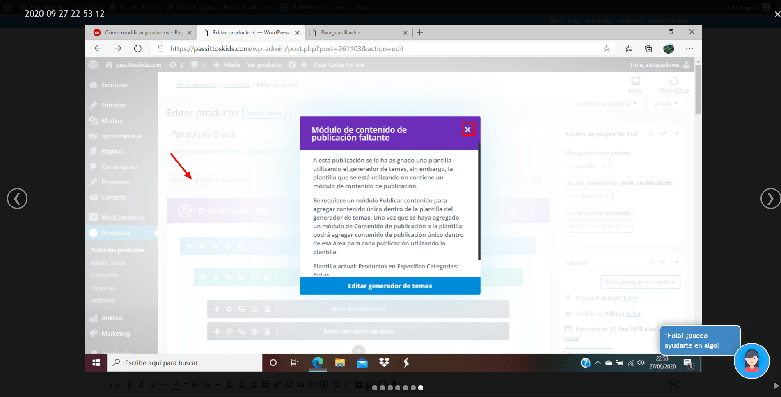Open the browser collections icon

click(x=648, y=49)
